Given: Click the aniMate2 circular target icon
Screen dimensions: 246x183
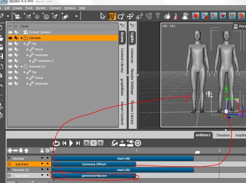Looking at the screenshot, I should pyautogui.click(x=138, y=143).
